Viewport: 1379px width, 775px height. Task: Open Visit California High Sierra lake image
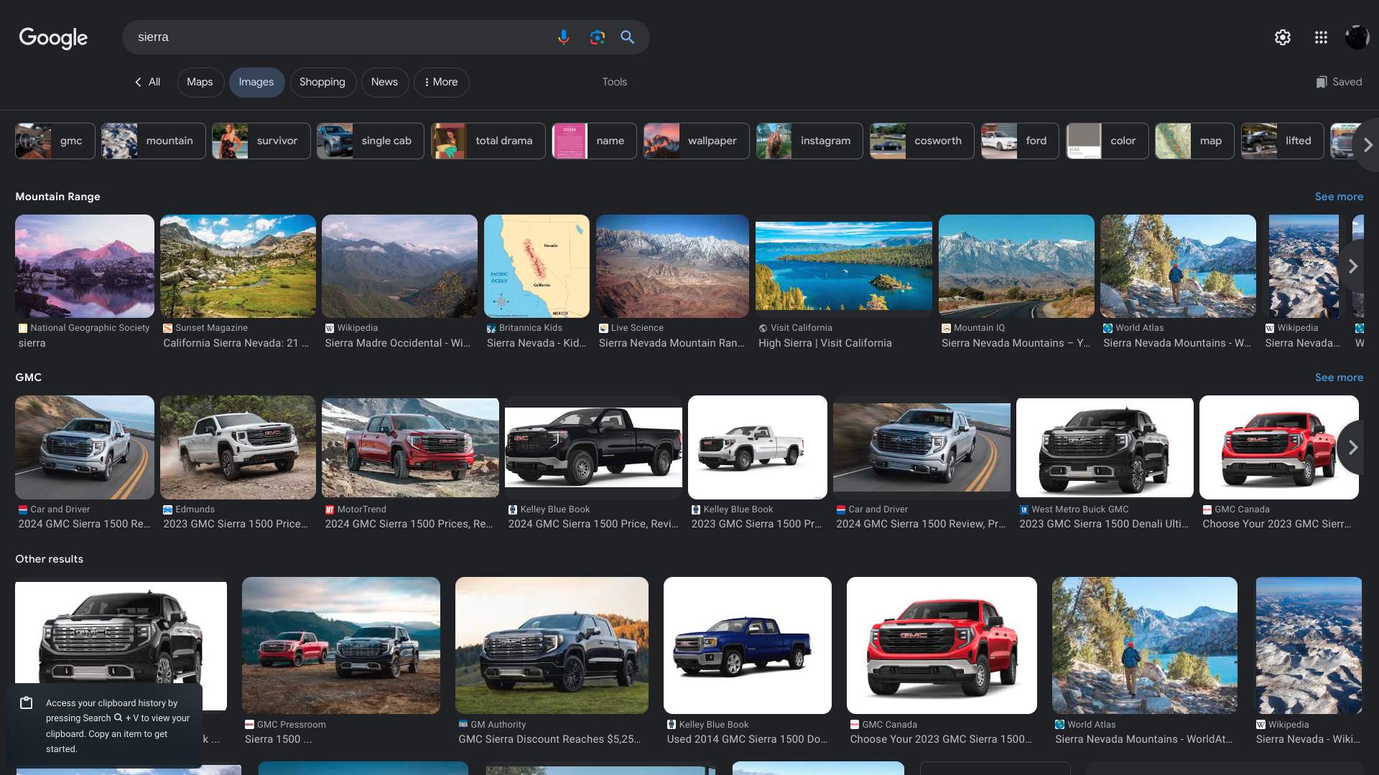click(x=844, y=266)
